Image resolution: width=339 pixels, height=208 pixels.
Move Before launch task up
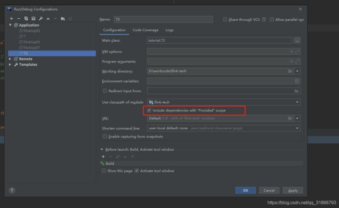pos(125,156)
